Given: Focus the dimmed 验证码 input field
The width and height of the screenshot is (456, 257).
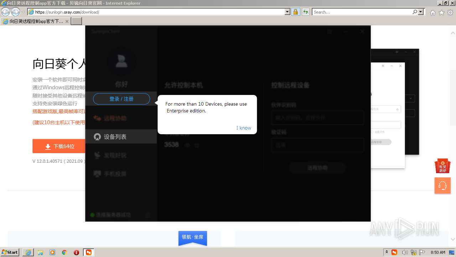Looking at the screenshot, I should point(317,145).
